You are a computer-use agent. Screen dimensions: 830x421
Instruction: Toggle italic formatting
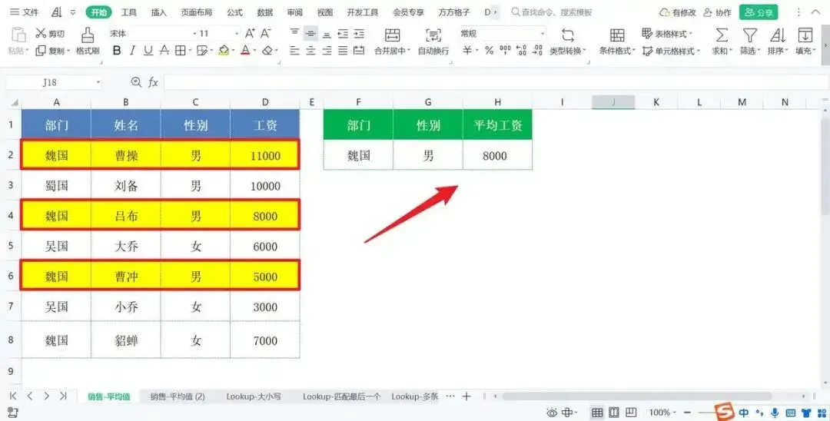[133, 50]
